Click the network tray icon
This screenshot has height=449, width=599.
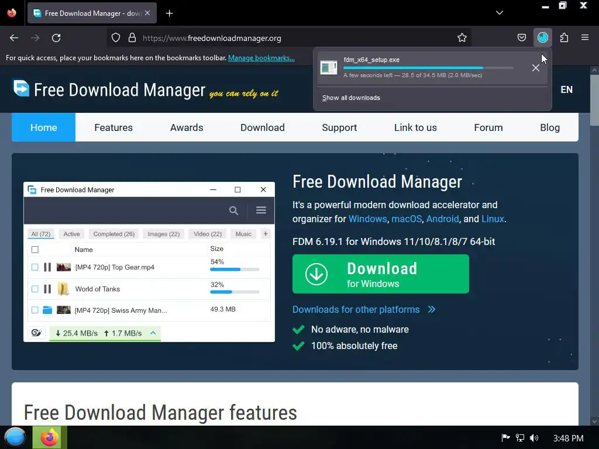pyautogui.click(x=520, y=438)
